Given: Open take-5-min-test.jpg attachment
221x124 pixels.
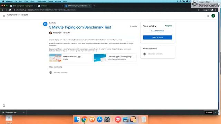Looking at the screenshot, I should (x=70, y=58).
